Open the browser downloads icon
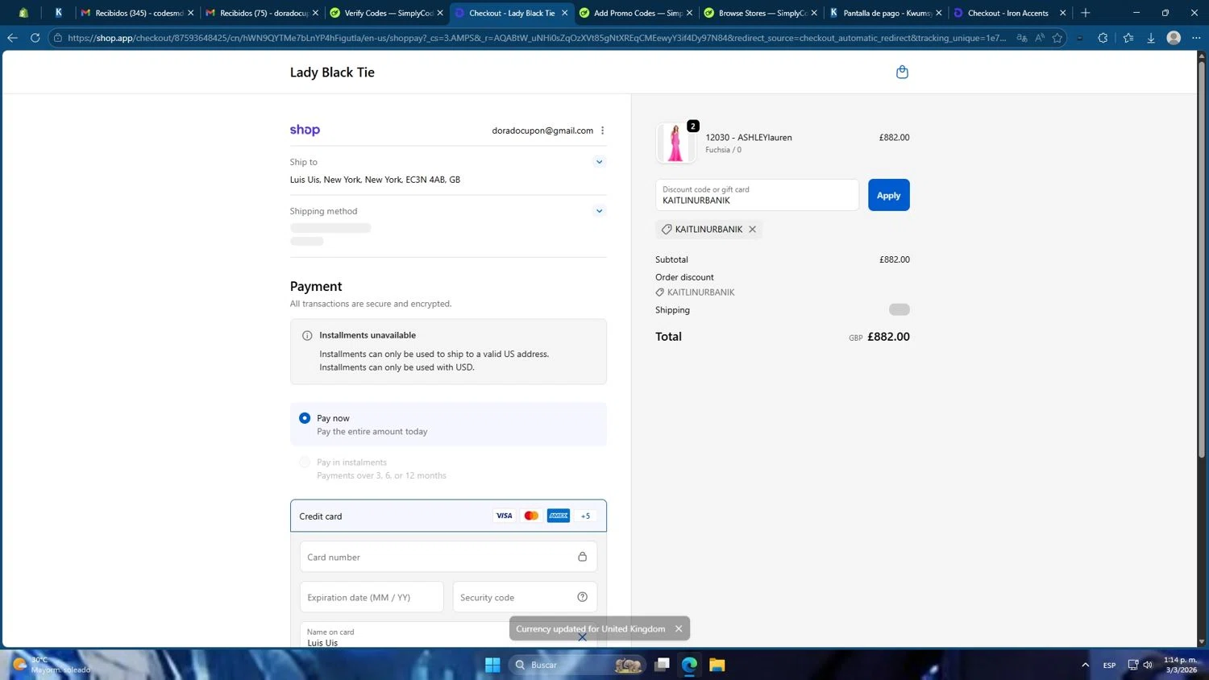The image size is (1209, 680). [x=1151, y=38]
